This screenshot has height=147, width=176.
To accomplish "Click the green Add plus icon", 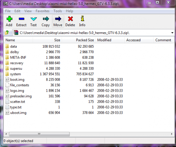I will [x=9, y=19].
